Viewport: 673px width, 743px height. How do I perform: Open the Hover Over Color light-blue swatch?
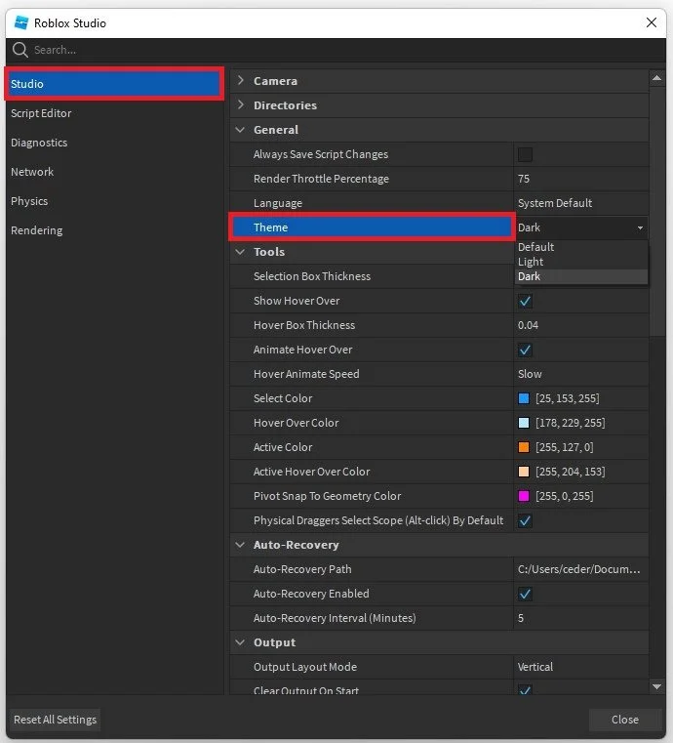tap(524, 423)
